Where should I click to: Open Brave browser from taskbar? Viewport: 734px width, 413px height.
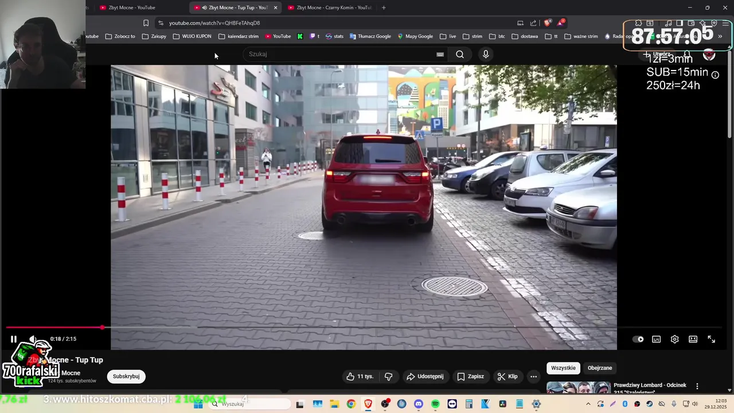click(368, 404)
